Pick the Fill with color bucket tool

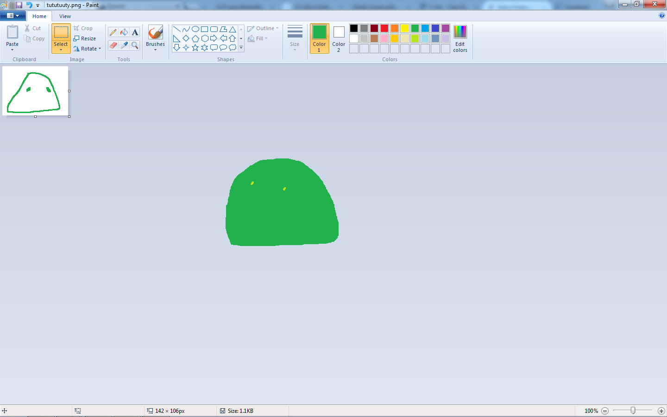(x=124, y=32)
